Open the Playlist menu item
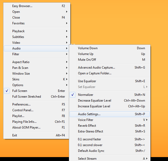This screenshot has width=168, height=161. pos(18,116)
